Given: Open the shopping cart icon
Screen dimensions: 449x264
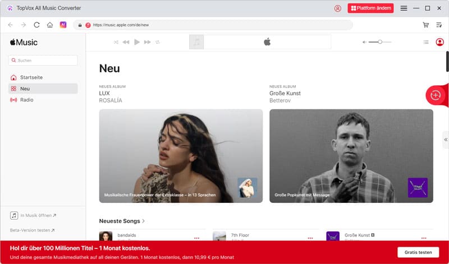Looking at the screenshot, I should pyautogui.click(x=426, y=25).
